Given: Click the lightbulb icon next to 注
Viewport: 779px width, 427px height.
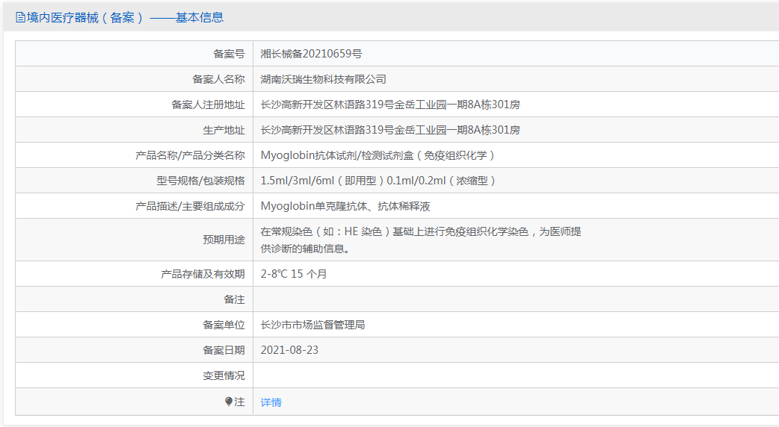Looking at the screenshot, I should point(229,402).
